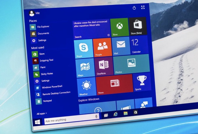This screenshot has height=134, width=198.
Task: Open Notepad
Action: [x=44, y=101]
